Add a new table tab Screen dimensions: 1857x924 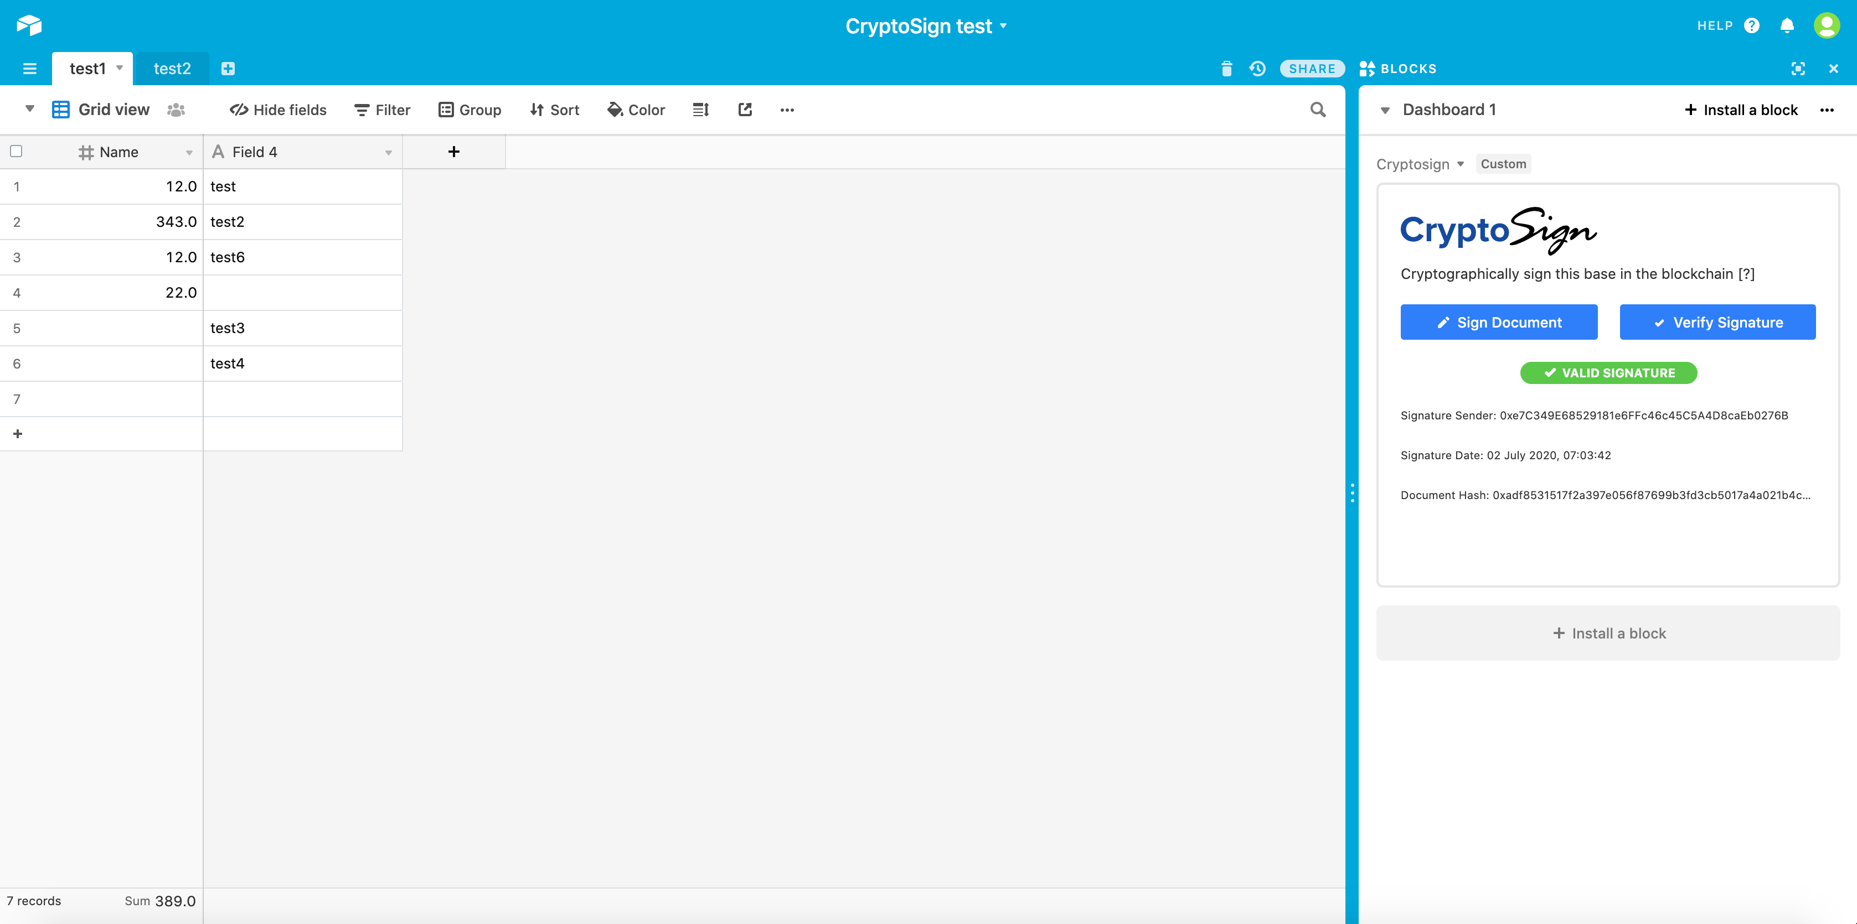coord(228,69)
